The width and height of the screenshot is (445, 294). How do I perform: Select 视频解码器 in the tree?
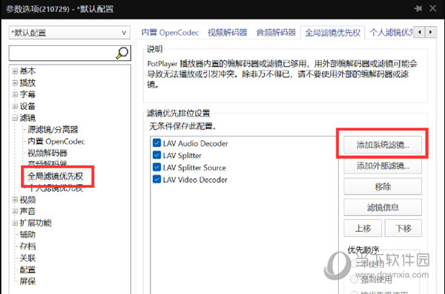click(47, 153)
